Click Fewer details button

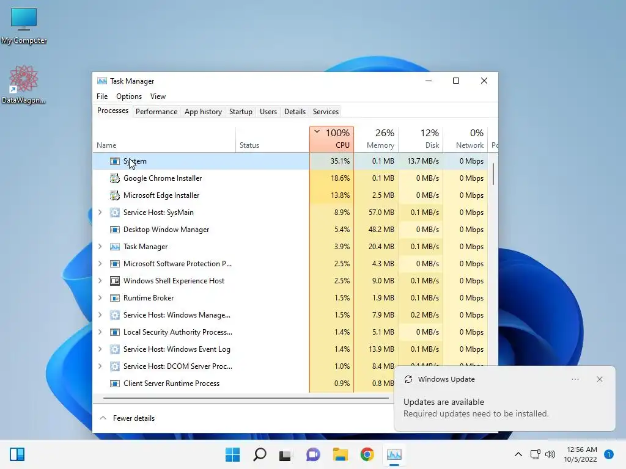coord(127,418)
